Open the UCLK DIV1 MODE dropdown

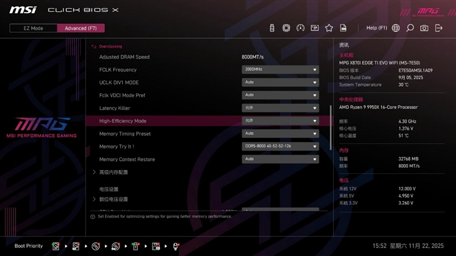280,82
